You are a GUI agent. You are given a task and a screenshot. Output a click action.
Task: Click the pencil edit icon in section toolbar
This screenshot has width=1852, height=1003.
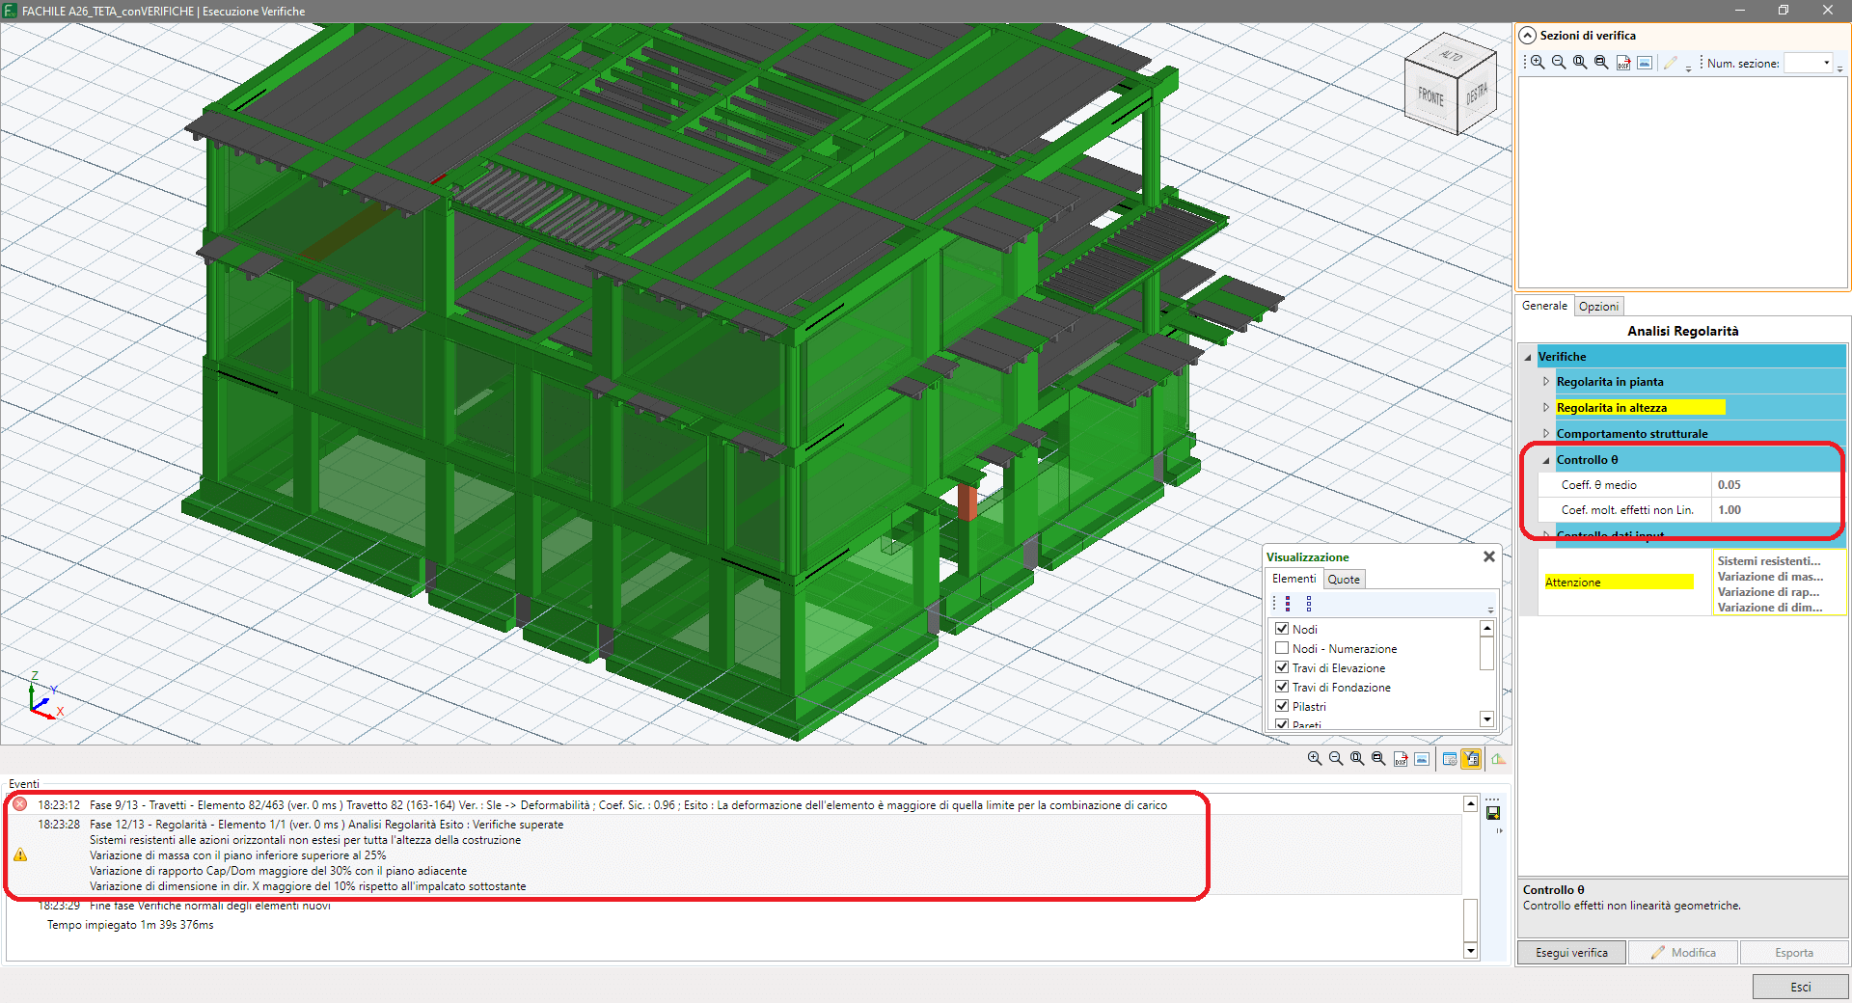point(1671,63)
